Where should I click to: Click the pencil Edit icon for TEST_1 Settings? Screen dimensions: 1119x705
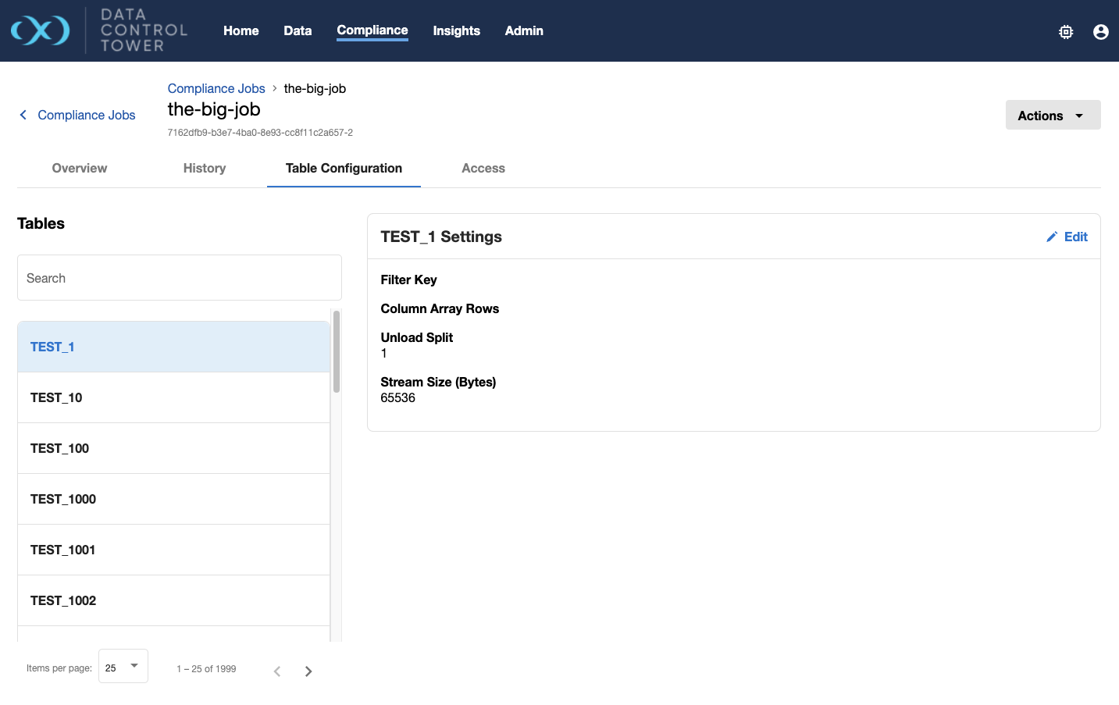point(1052,237)
